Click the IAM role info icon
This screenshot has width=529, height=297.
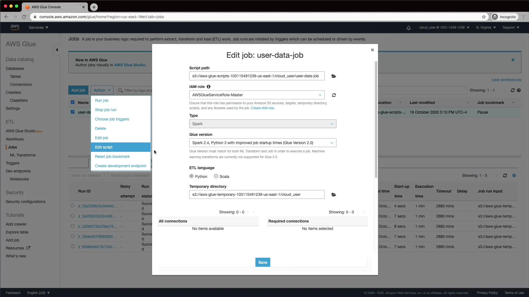(x=209, y=87)
